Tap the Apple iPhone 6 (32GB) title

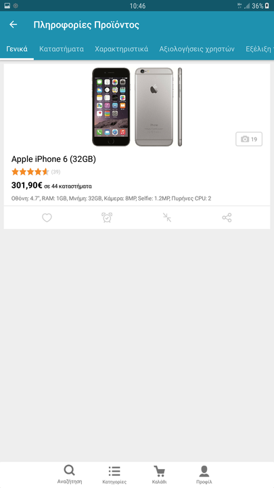[53, 159]
